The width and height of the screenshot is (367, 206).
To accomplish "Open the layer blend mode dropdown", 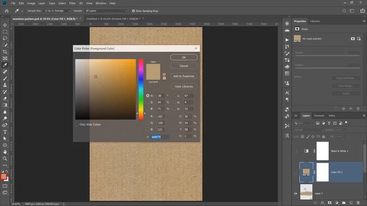I will [x=309, y=130].
